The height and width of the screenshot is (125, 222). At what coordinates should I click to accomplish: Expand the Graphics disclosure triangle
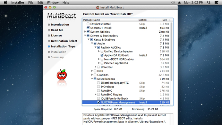point(92,75)
